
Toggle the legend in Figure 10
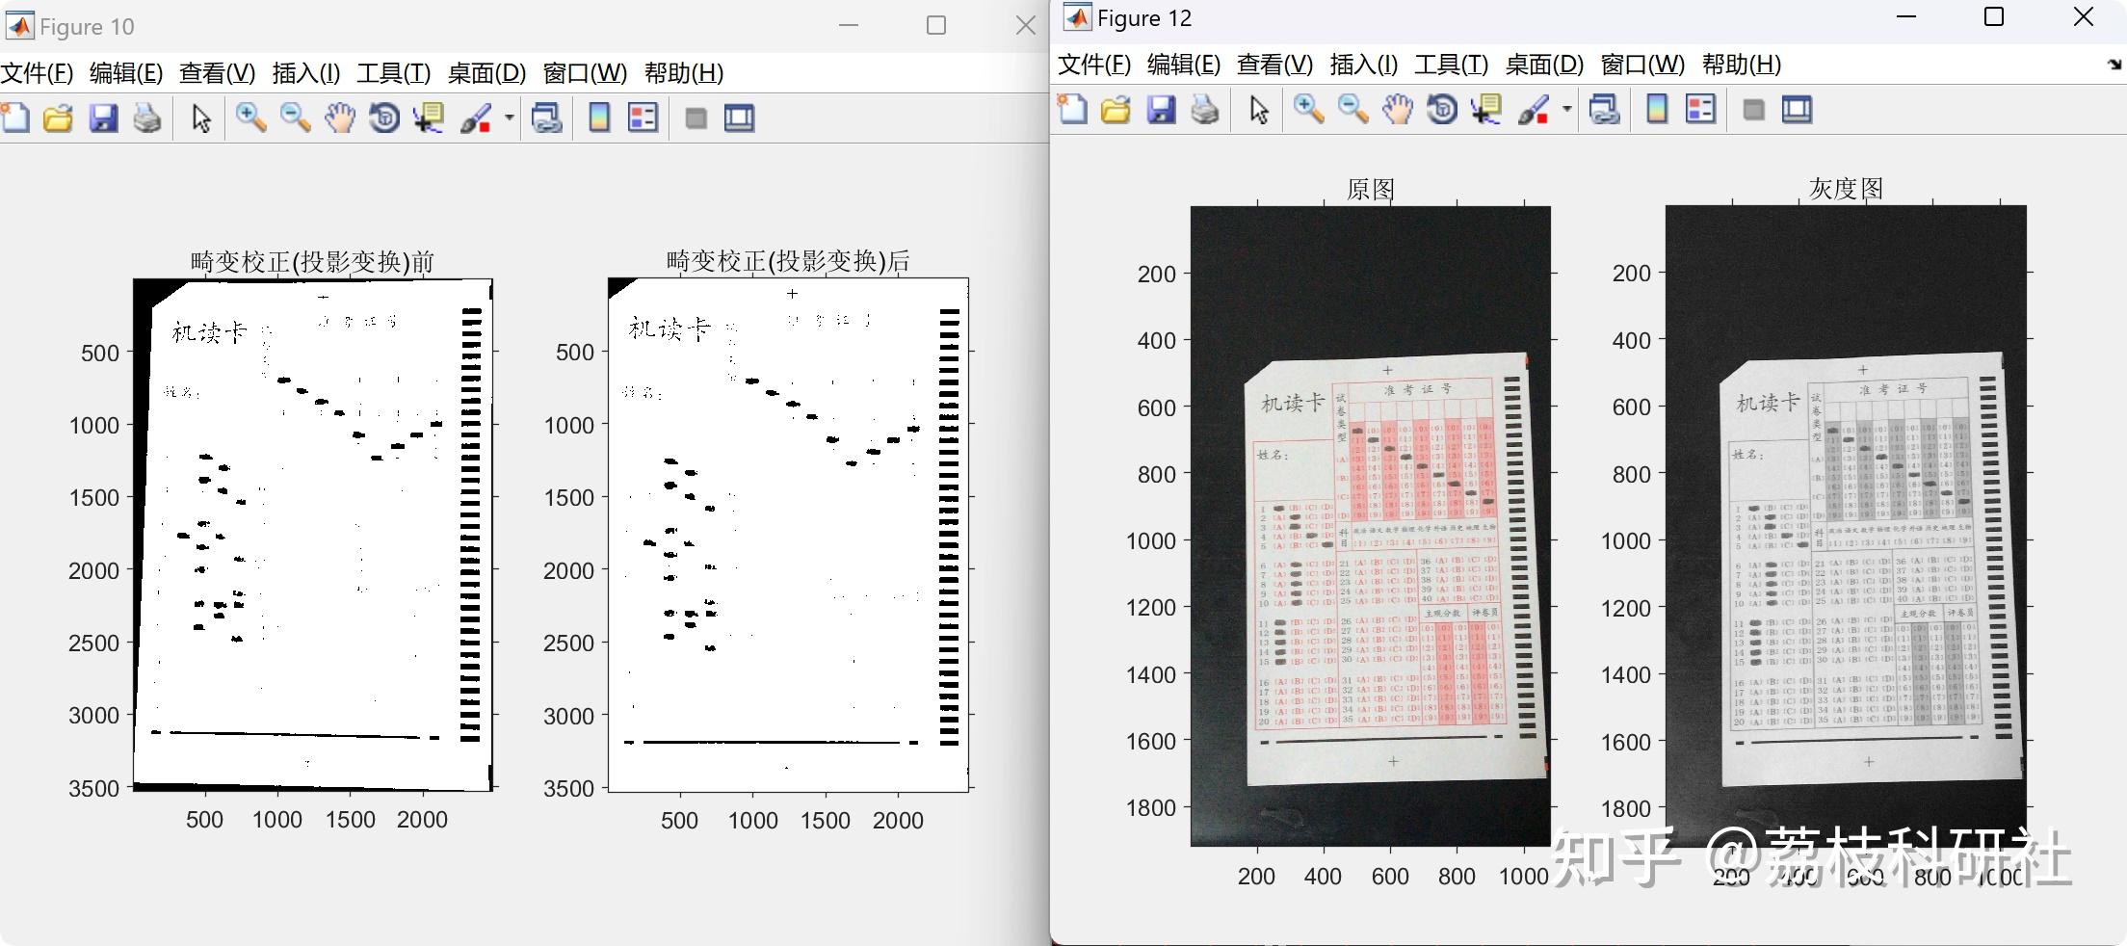pos(642,118)
